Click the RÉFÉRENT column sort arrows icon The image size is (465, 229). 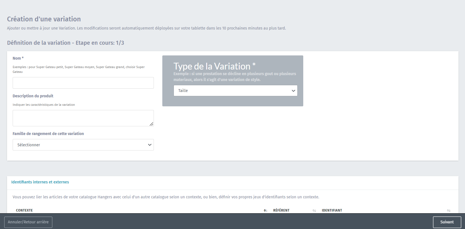tap(314, 210)
